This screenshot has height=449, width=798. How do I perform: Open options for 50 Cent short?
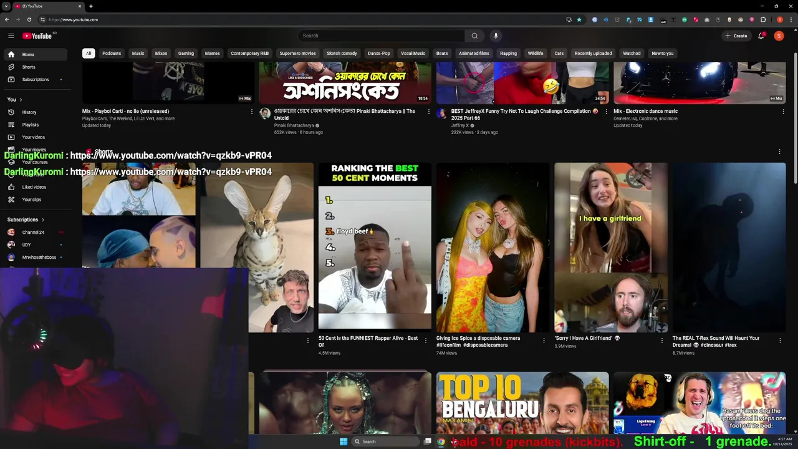point(426,340)
